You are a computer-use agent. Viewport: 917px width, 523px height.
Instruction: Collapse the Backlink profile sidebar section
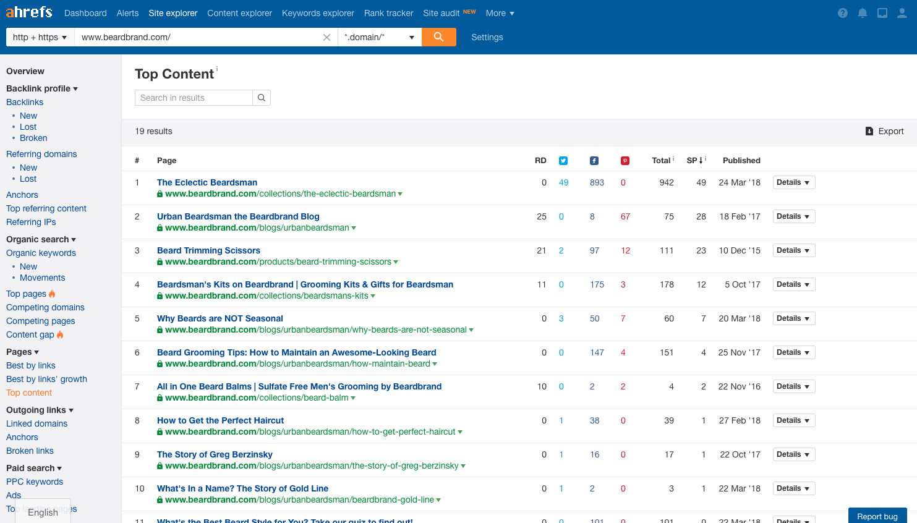tap(42, 88)
